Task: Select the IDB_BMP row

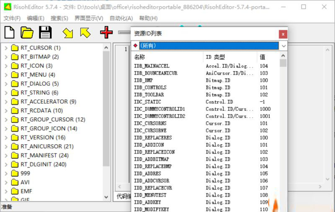Action: pos(205,80)
